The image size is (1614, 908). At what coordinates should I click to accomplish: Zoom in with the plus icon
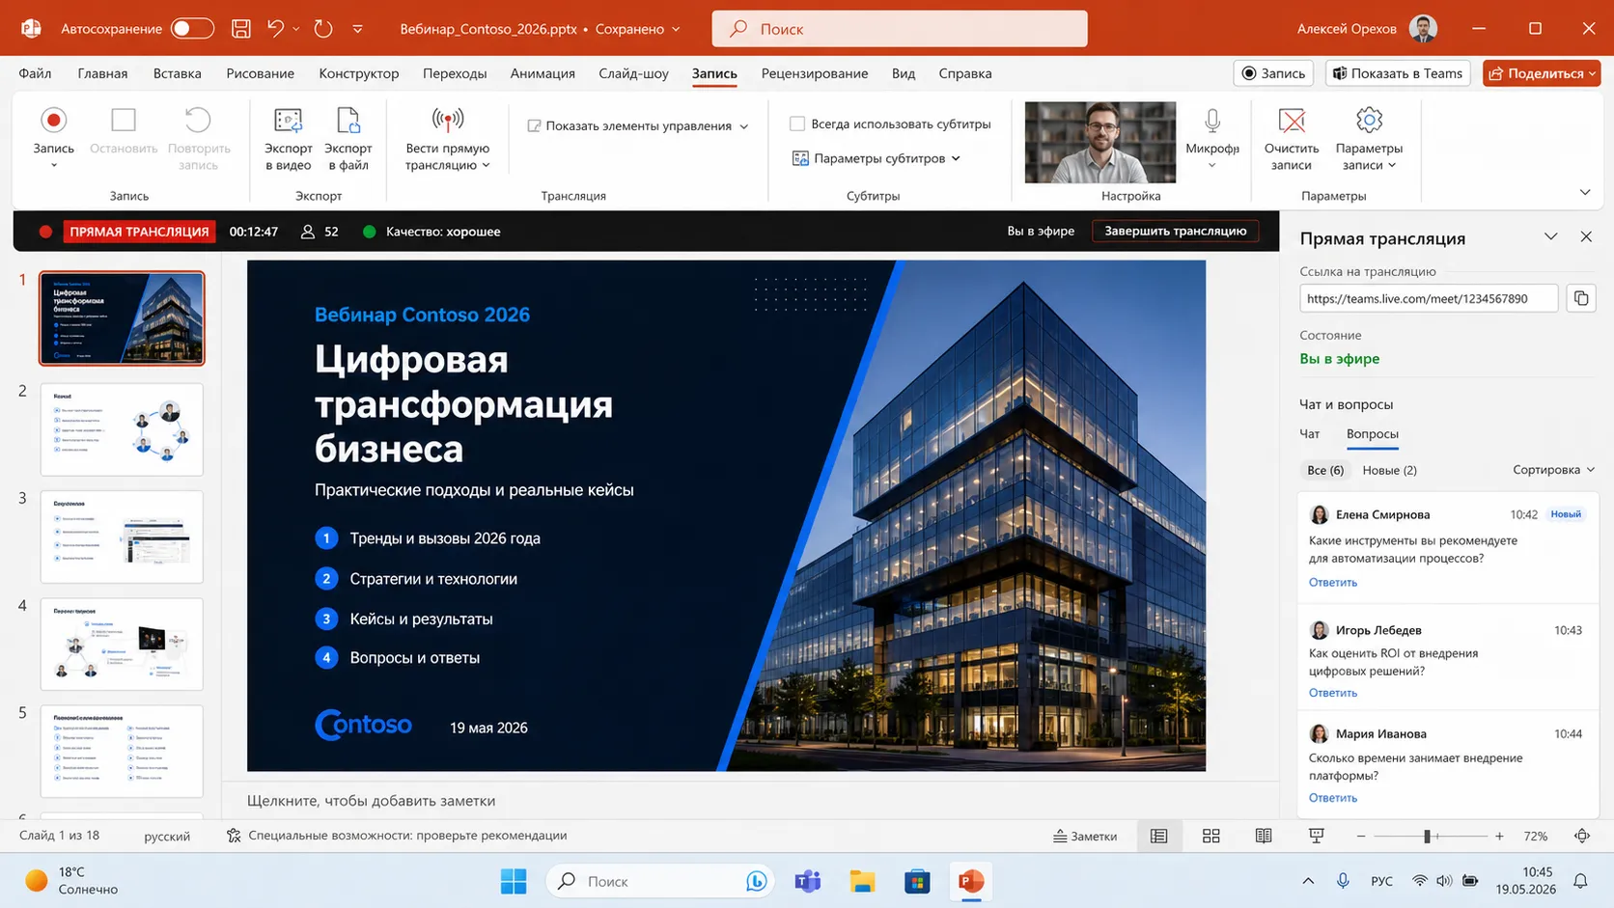1499,836
